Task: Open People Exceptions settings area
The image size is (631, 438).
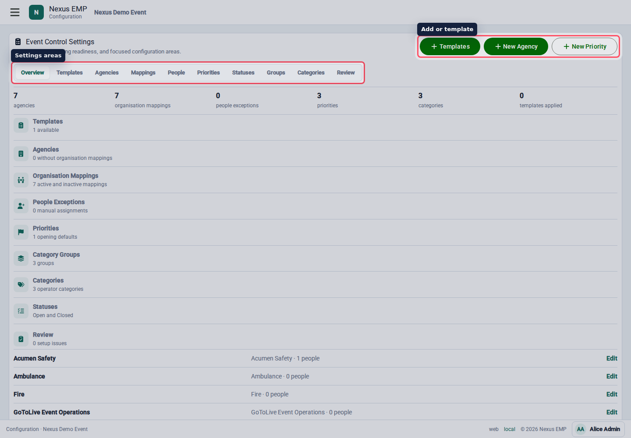Action: (x=315, y=206)
